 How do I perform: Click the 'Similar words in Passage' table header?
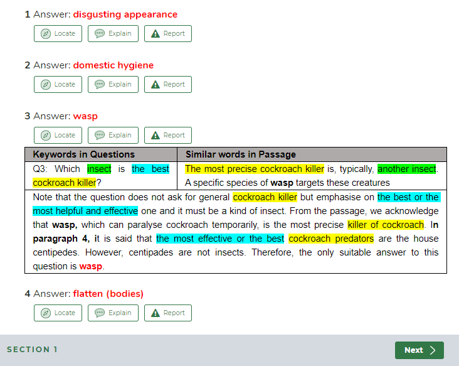tap(240, 154)
